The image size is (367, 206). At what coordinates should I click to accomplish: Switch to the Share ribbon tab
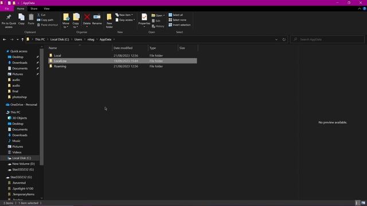34,9
